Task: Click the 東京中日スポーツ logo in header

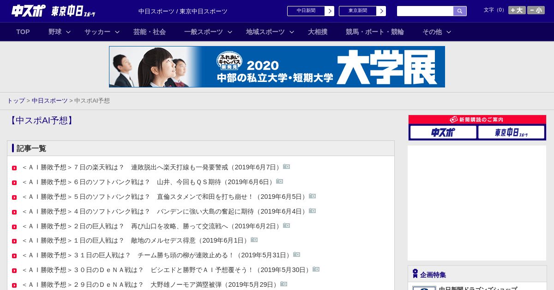Action: tap(73, 11)
